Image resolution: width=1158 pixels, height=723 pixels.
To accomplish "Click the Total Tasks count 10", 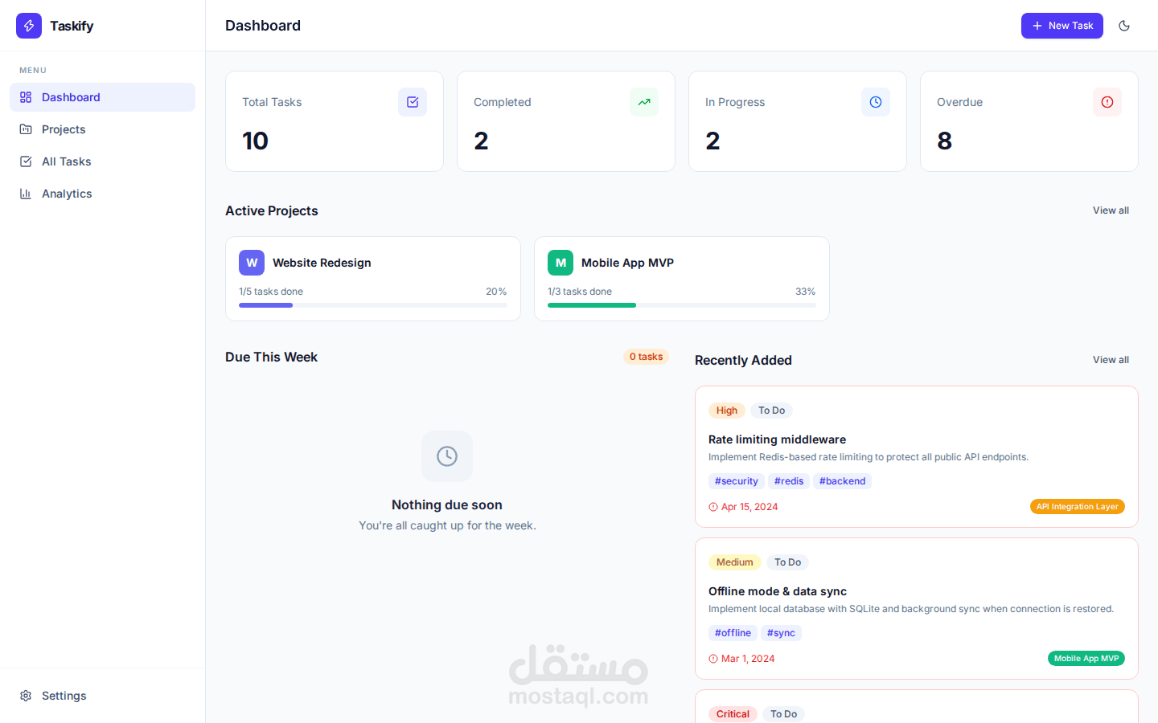I will pyautogui.click(x=256, y=141).
